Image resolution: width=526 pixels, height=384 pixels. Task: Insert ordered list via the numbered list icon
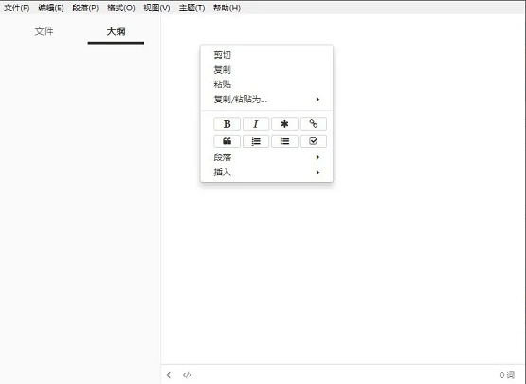coord(256,141)
